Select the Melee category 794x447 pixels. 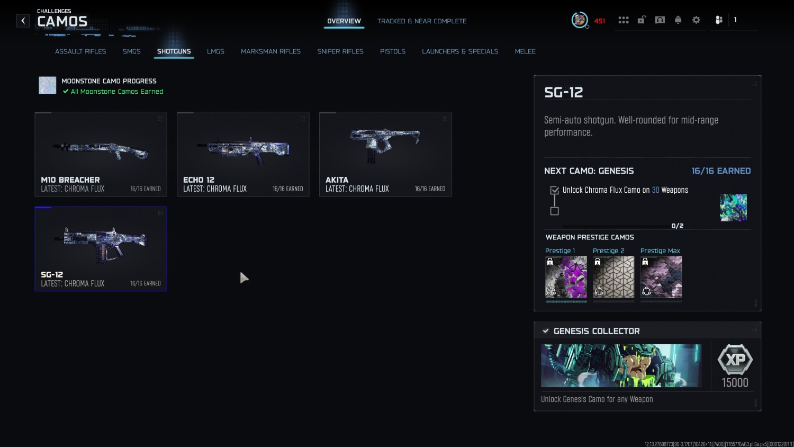coord(525,51)
